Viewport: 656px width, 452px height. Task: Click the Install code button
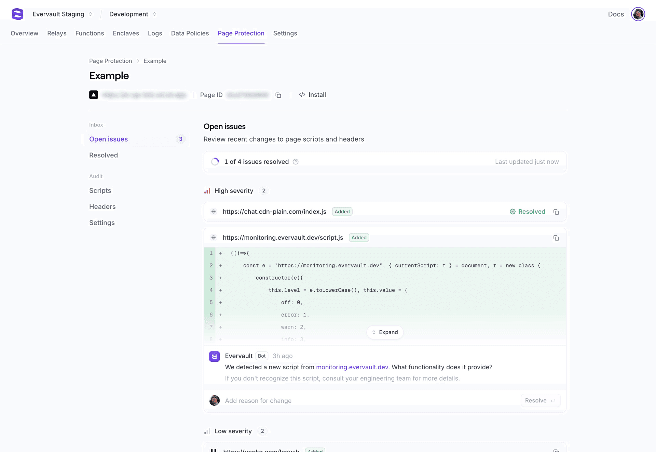coord(312,95)
